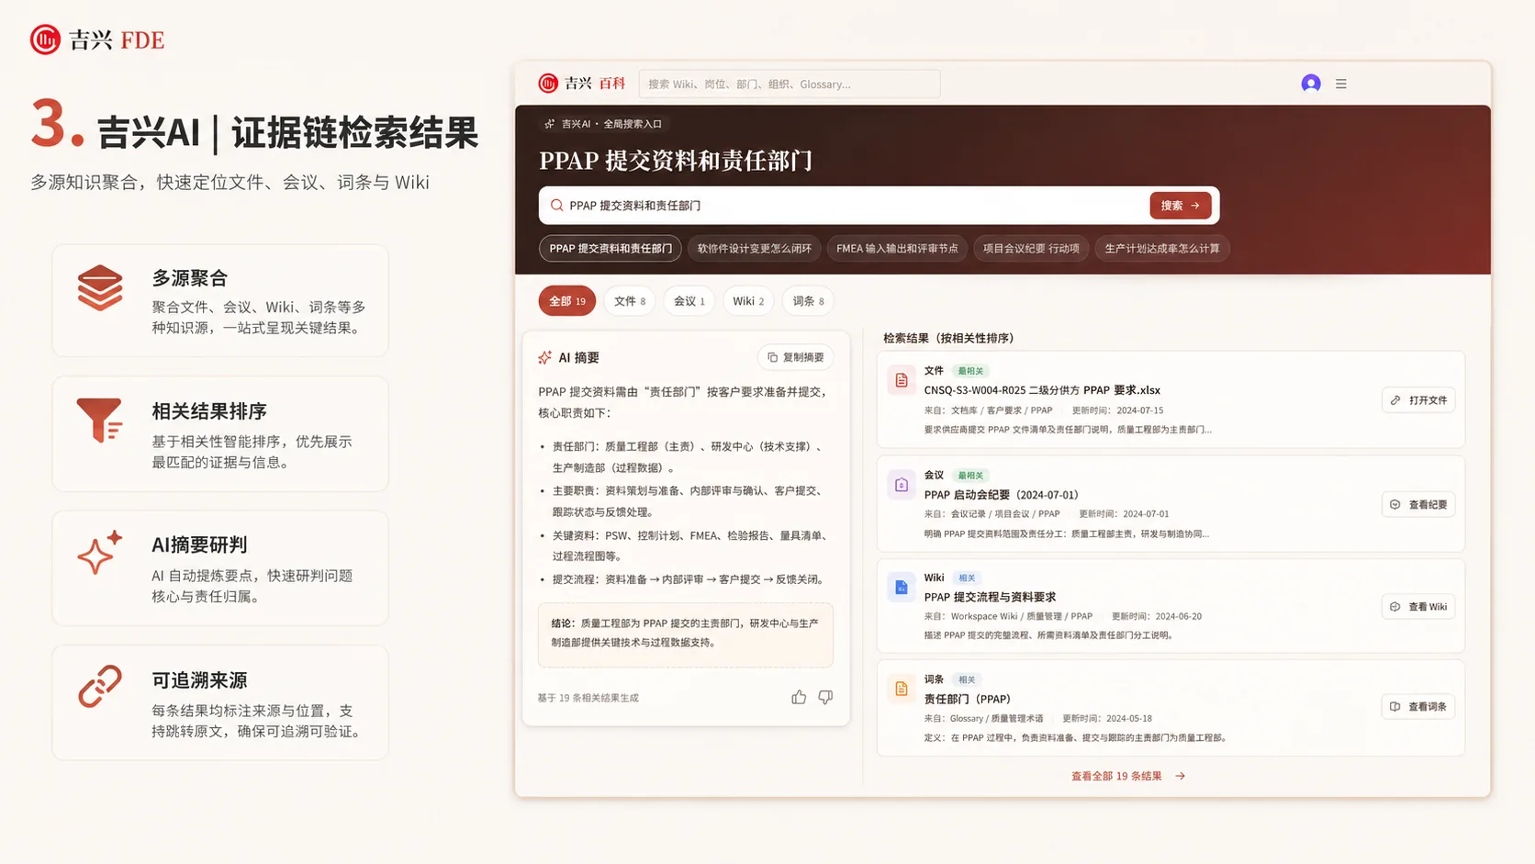Click the 多源聚合 feature card title

point(189,278)
